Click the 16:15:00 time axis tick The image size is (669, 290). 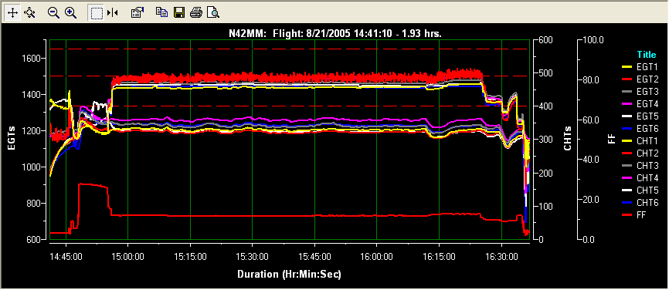click(x=439, y=258)
